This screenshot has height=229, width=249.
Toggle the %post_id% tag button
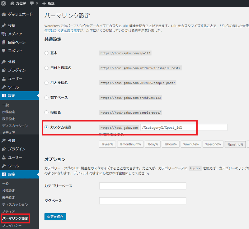(235, 144)
